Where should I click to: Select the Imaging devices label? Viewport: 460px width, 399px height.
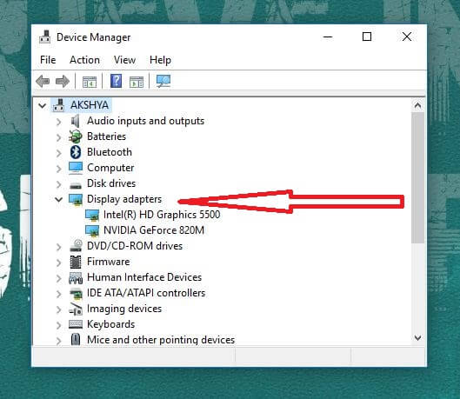pyautogui.click(x=124, y=309)
